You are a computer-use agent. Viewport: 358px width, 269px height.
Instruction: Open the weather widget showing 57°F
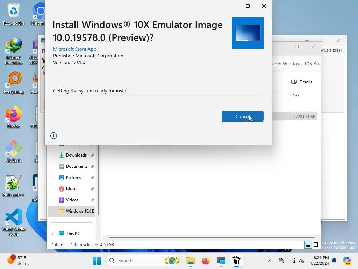point(19,261)
